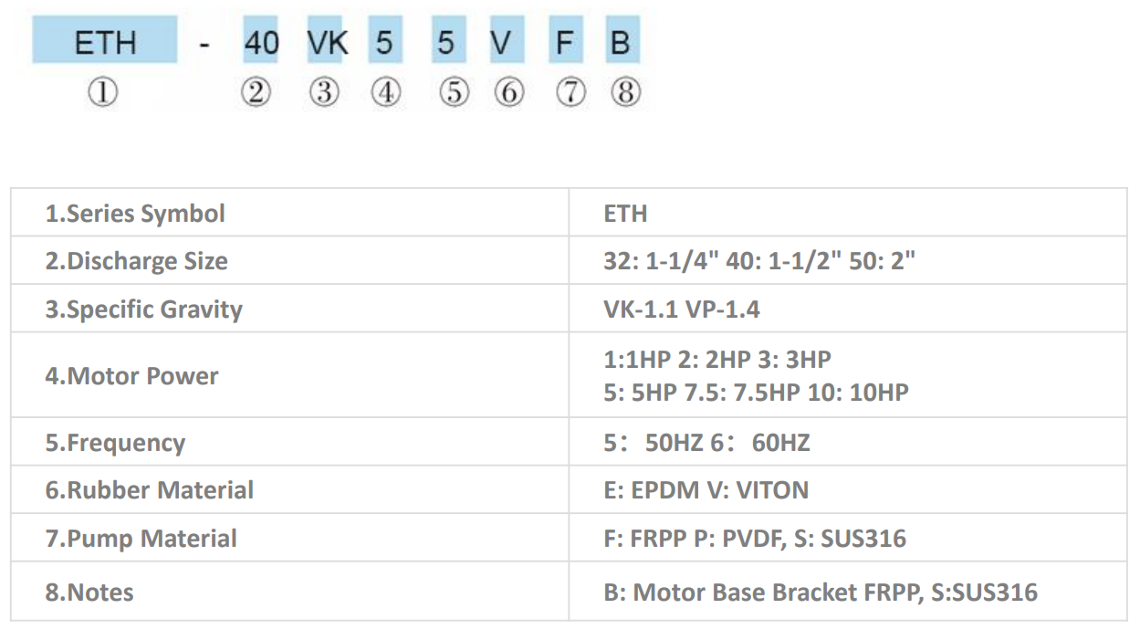The image size is (1140, 640).
Task: Select the "4.Motor Power" row label
Action: [x=132, y=376]
